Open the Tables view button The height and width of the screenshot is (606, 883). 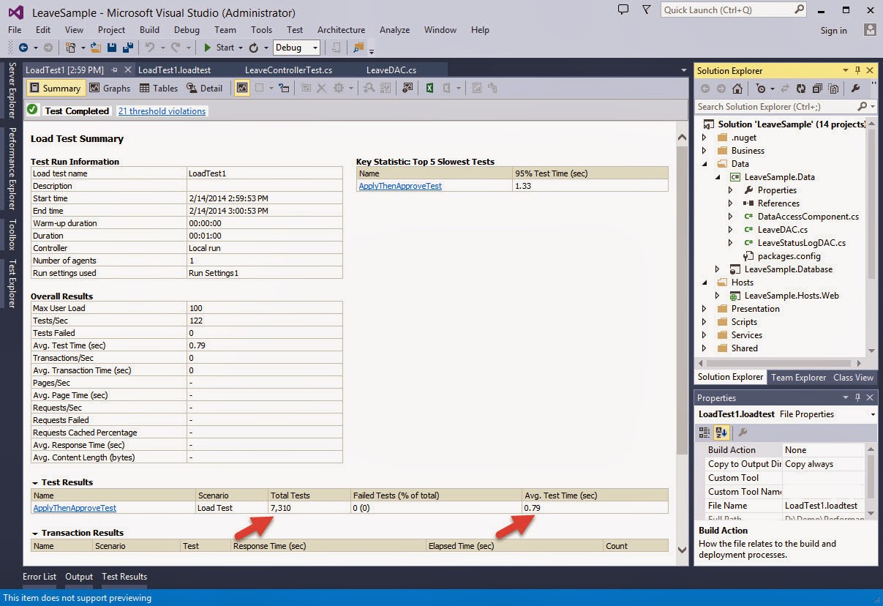[159, 88]
